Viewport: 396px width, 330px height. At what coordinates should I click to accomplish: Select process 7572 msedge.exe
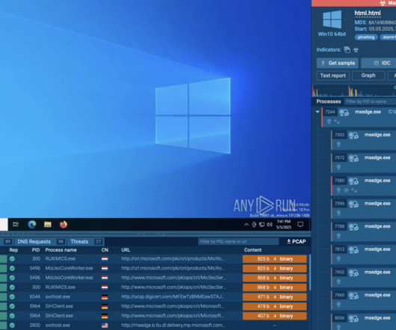[364, 163]
